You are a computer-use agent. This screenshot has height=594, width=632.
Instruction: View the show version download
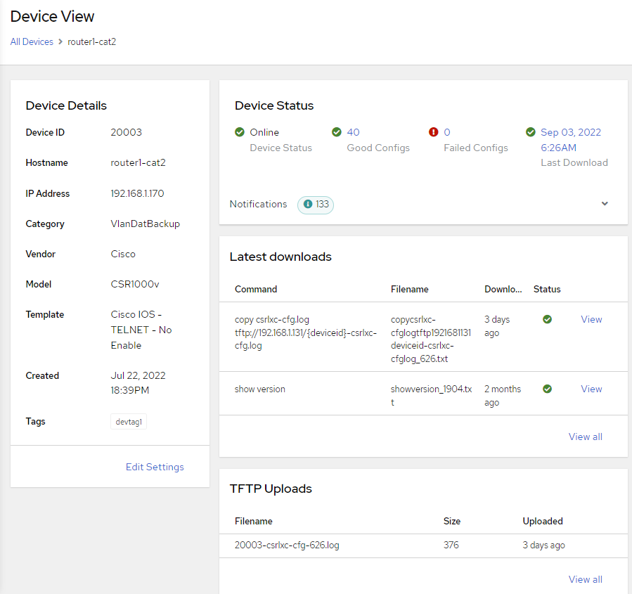(x=591, y=389)
